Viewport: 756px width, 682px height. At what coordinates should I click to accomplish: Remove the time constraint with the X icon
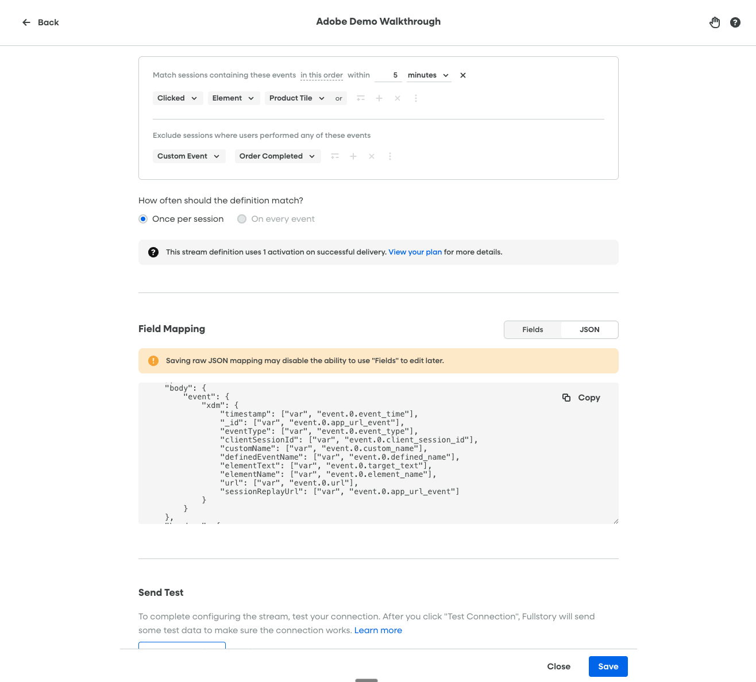click(x=463, y=75)
